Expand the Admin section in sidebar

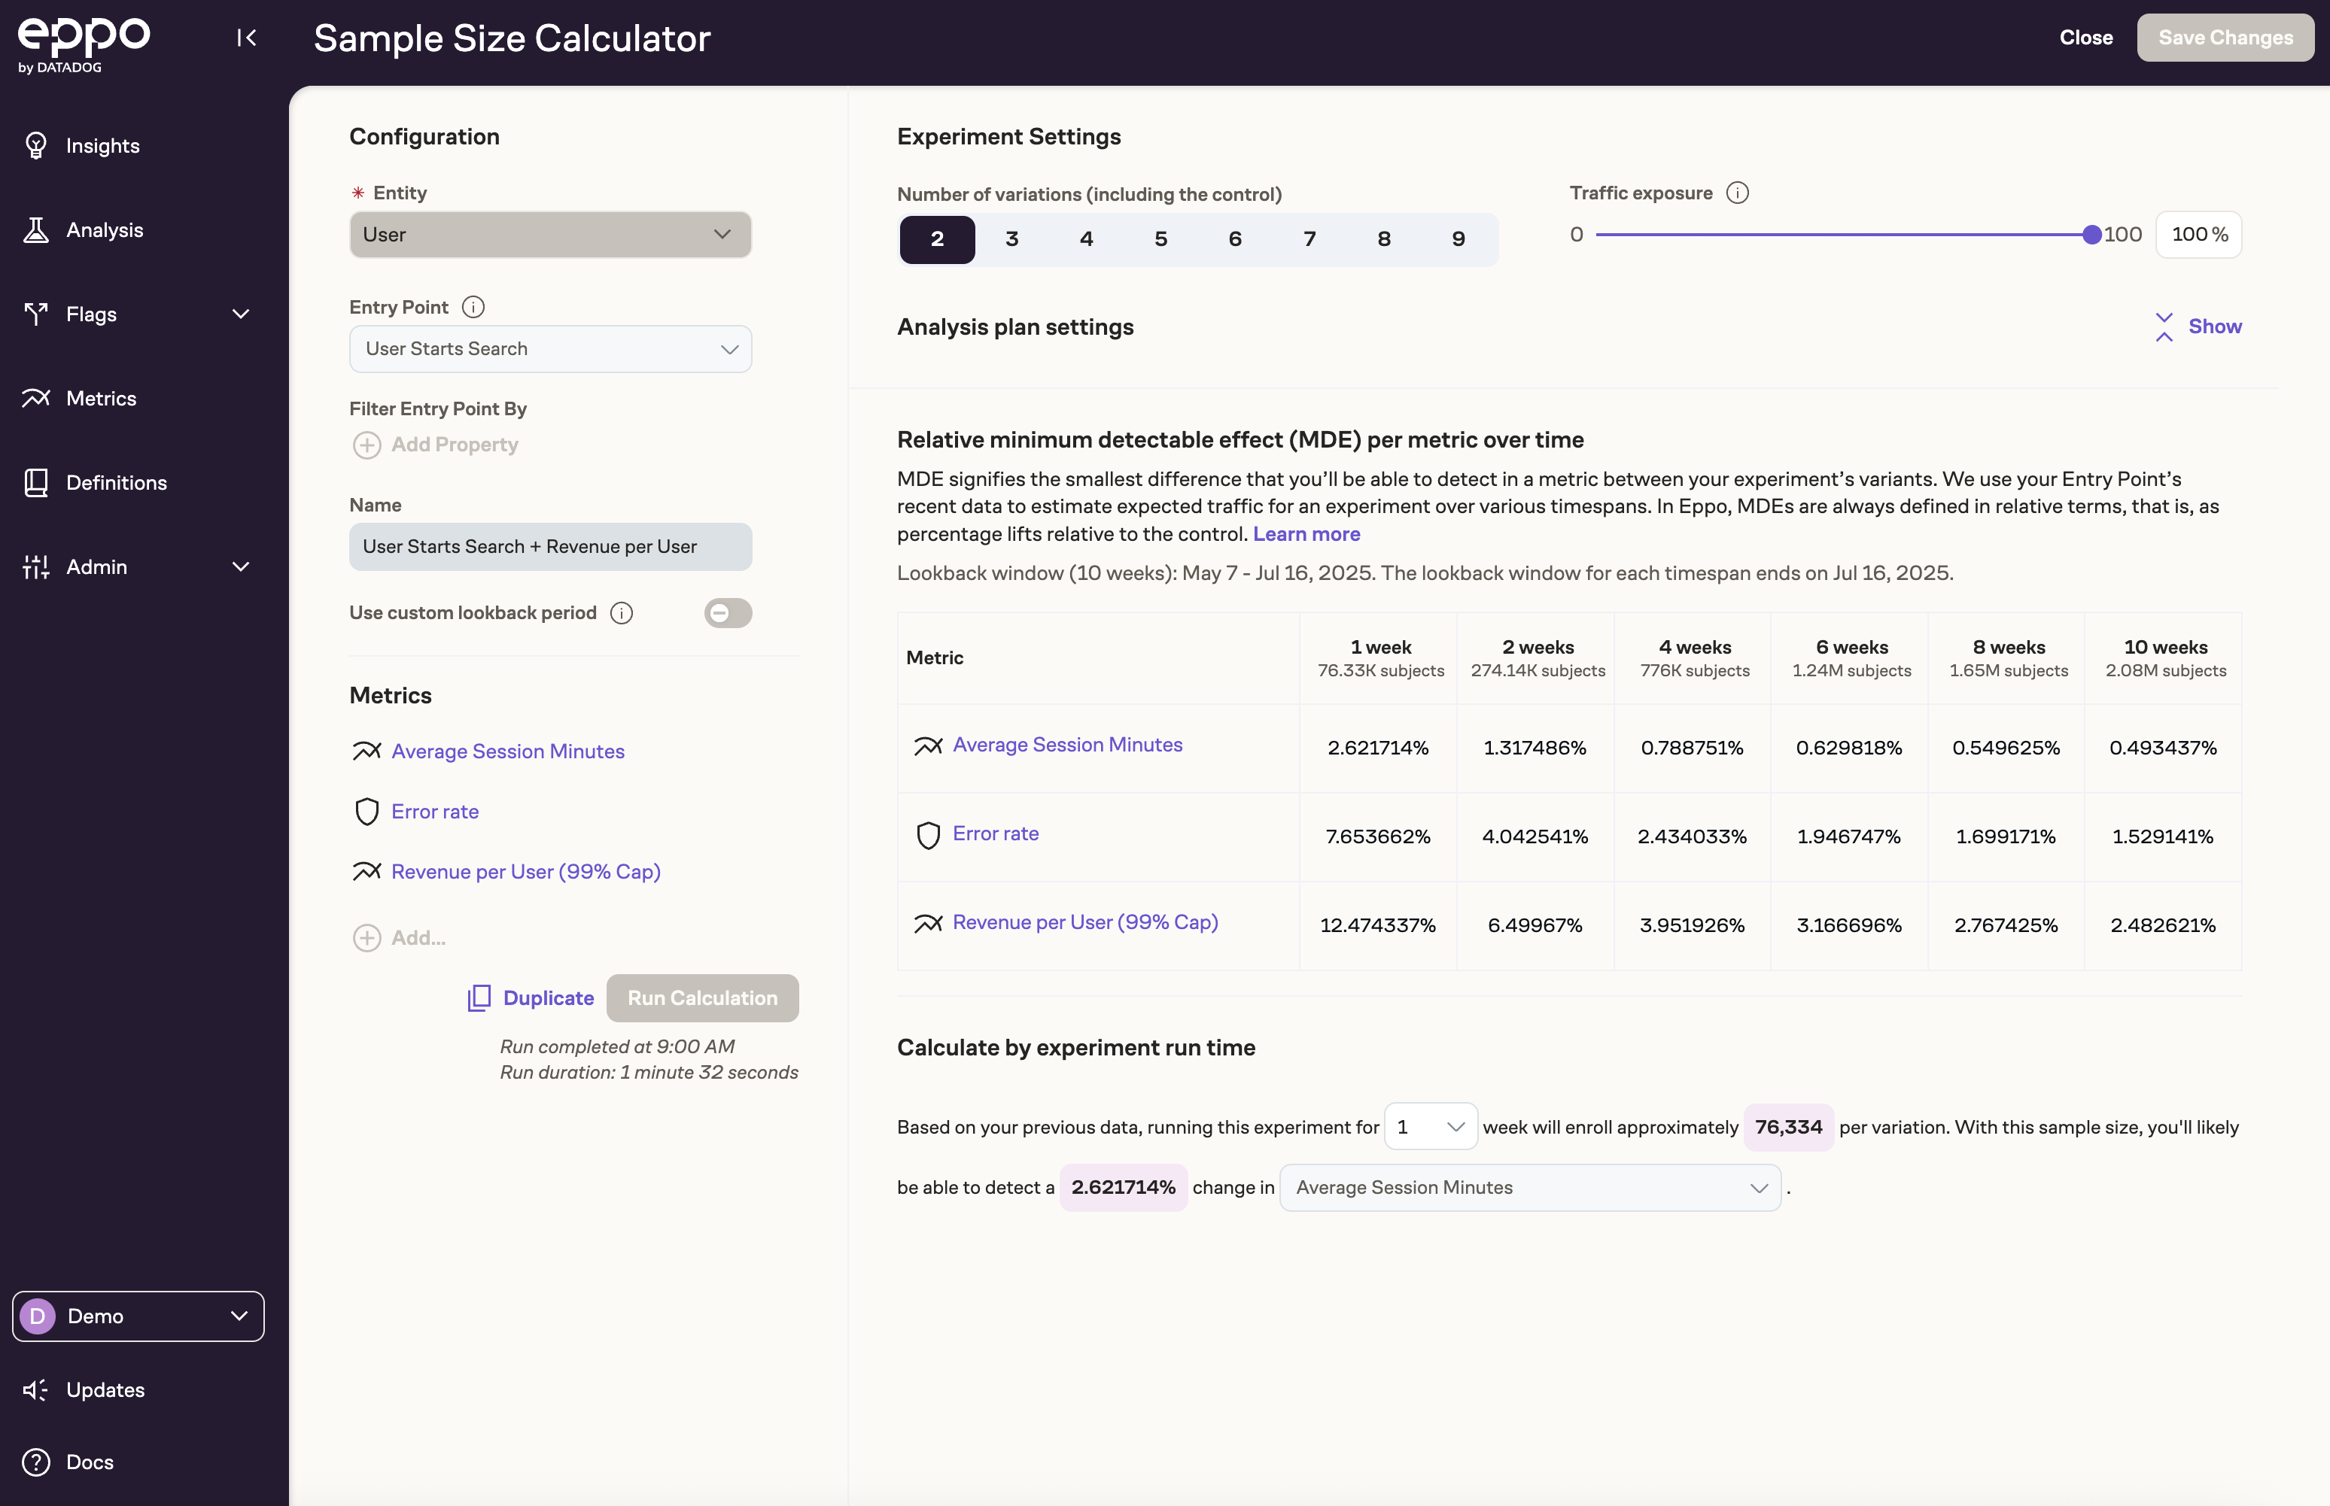point(239,567)
